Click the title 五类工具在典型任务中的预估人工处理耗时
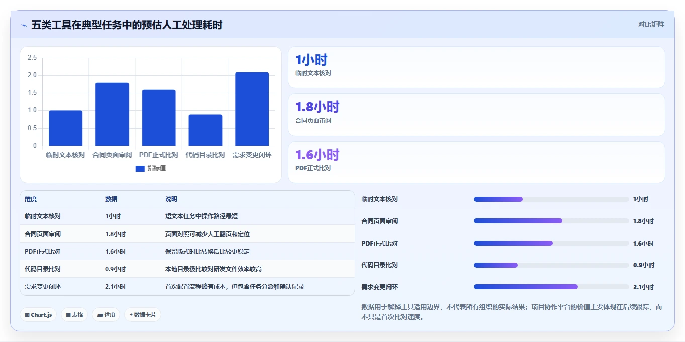This screenshot has height=342, width=685. coord(127,25)
